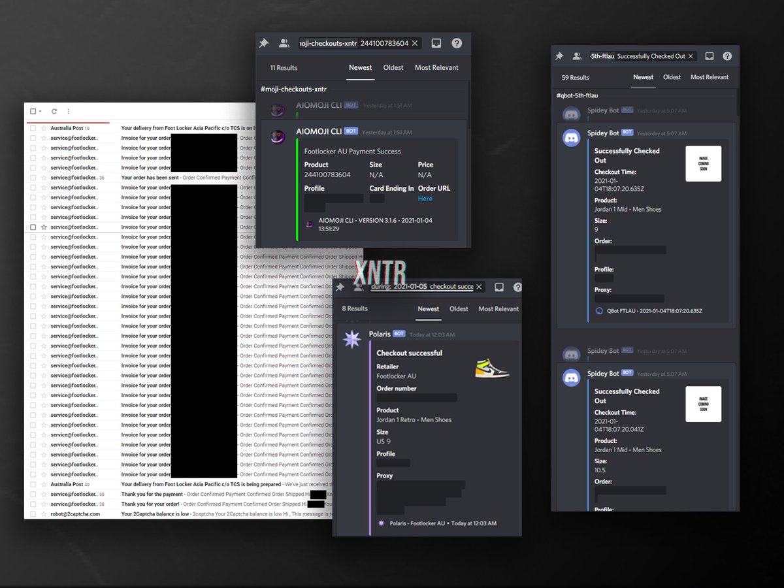This screenshot has width=784, height=588.
Task: Star the 'Thank you for your order!' email
Action: (x=43, y=504)
